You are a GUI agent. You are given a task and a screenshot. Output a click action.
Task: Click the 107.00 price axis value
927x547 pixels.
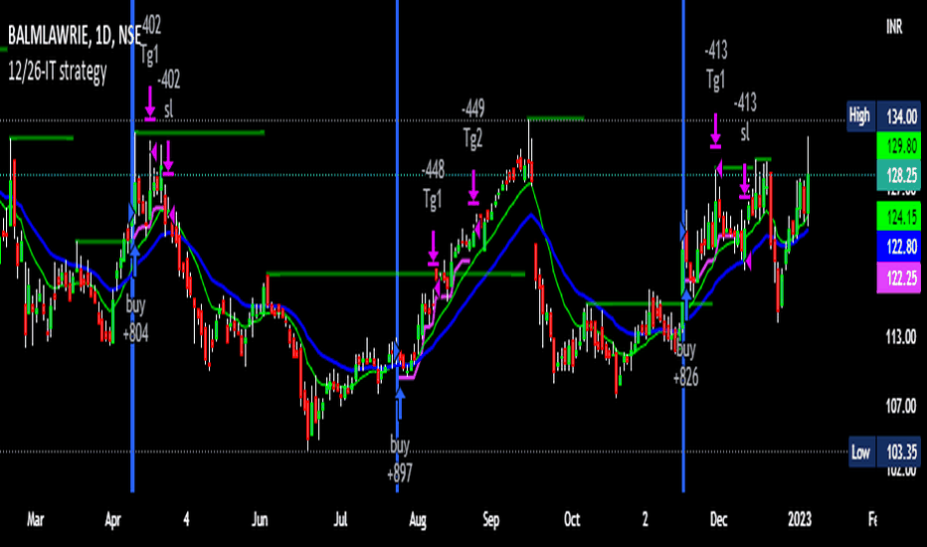point(900,406)
